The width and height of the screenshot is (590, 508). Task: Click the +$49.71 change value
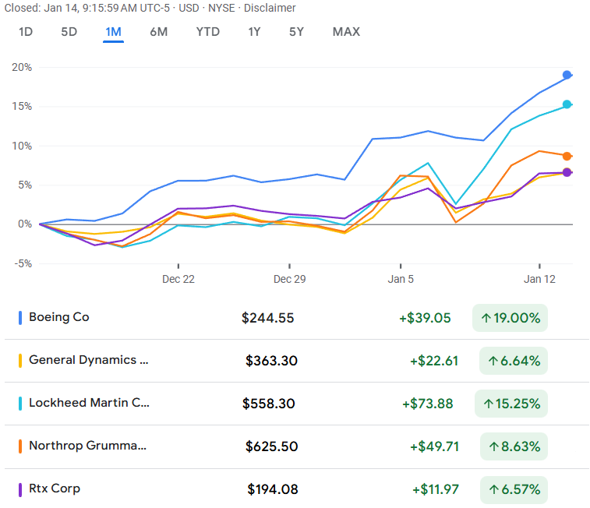[x=434, y=446]
